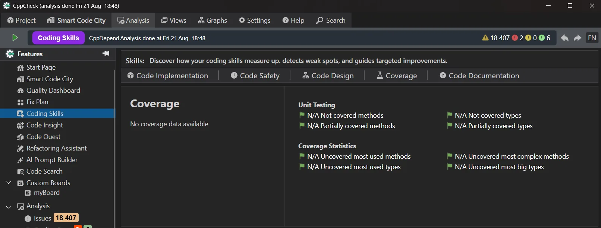The height and width of the screenshot is (228, 601).
Task: Open the Smart Code City tab
Action: pyautogui.click(x=76, y=20)
